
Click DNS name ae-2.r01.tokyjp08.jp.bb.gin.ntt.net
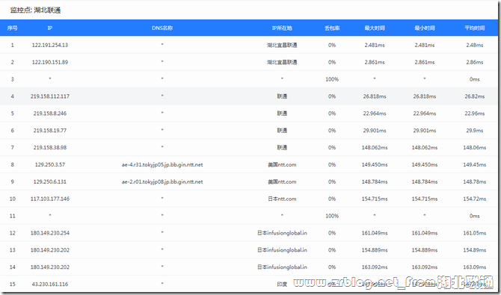(162, 181)
